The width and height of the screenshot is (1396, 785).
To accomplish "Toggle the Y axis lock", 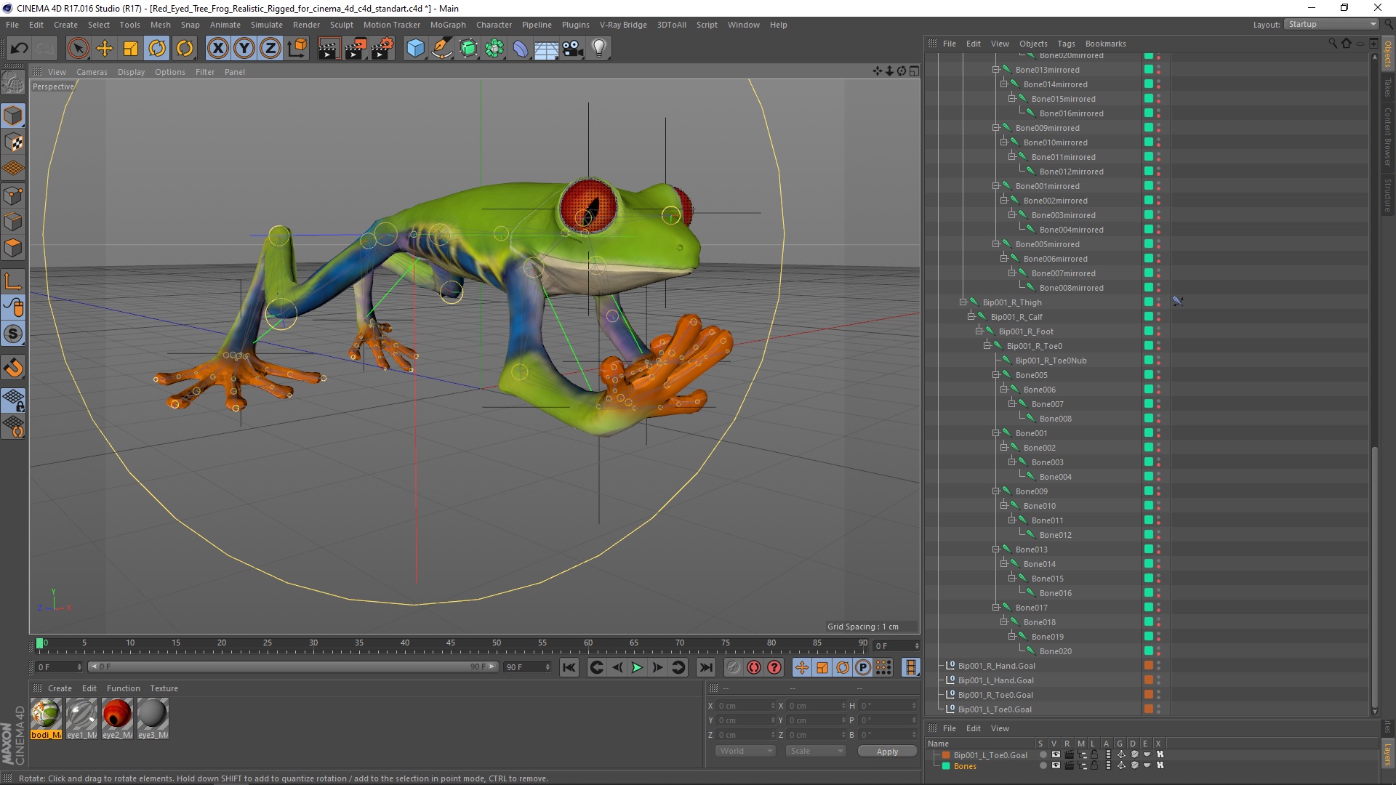I will 244,49.
